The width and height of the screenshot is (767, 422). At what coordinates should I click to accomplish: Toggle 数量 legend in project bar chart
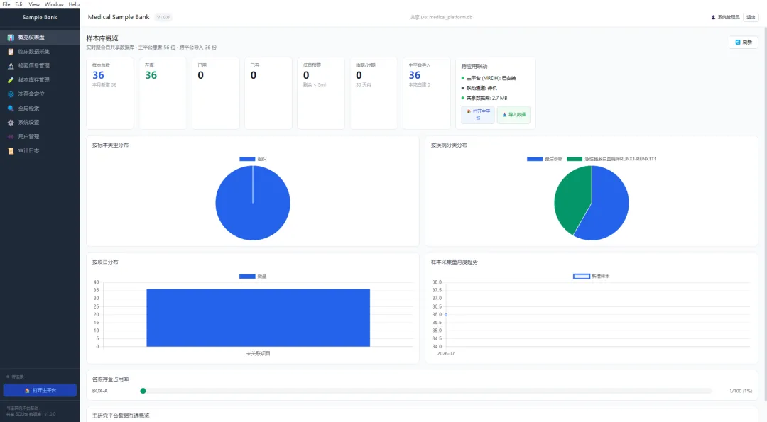[x=253, y=277]
